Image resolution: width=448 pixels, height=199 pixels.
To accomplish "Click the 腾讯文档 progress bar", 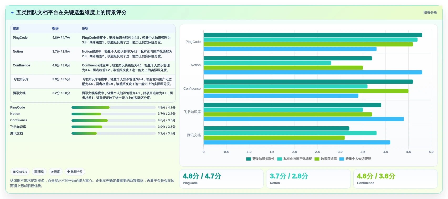I will click(114, 133).
